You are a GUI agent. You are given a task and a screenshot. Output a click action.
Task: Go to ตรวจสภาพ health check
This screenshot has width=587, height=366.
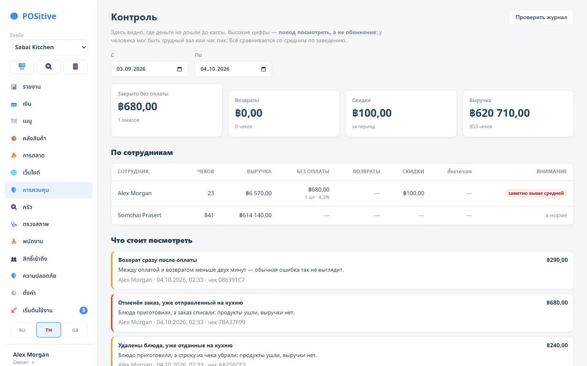[49, 224]
